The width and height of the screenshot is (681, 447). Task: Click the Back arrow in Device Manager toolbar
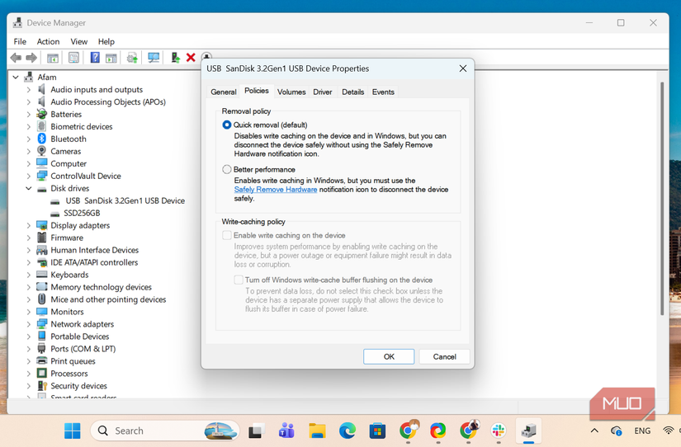click(16, 58)
